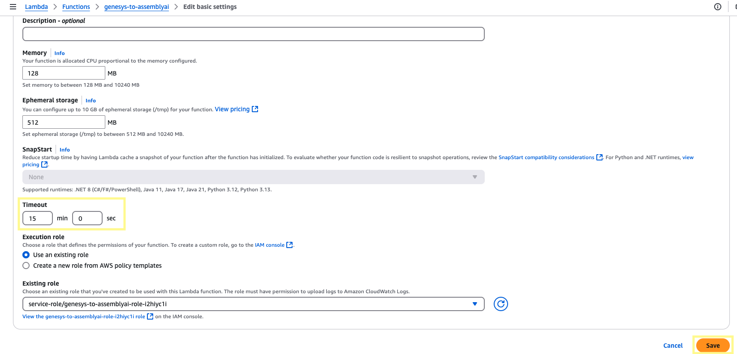The image size is (737, 354).
Task: Click the Ephemeral storage MB field
Action: [64, 122]
